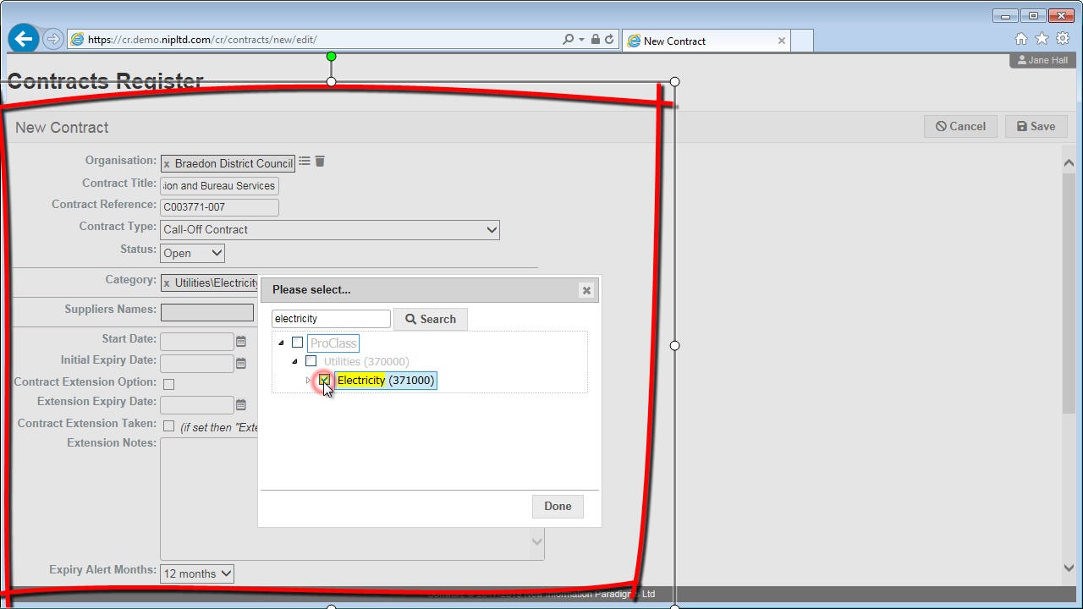Image resolution: width=1083 pixels, height=609 pixels.
Task: Expand the Electricity tree node
Action: tap(308, 381)
